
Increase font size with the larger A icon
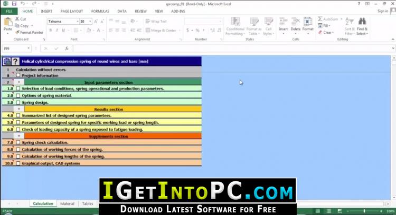96,22
